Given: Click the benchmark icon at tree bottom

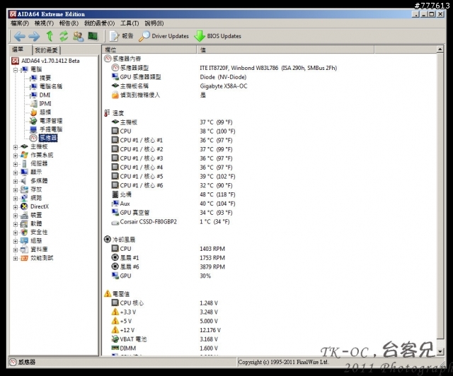Looking at the screenshot, I should (x=24, y=258).
